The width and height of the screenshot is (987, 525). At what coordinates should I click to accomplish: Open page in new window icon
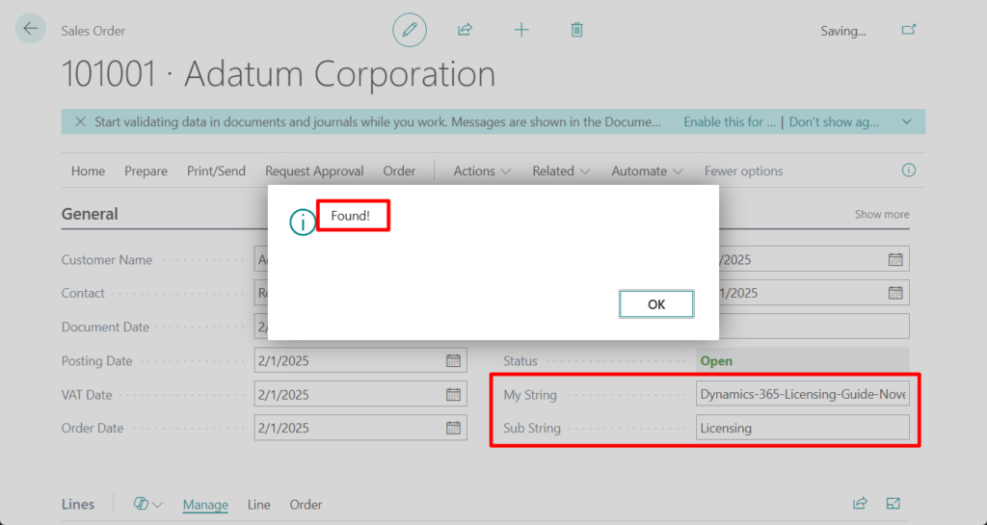[x=908, y=30]
